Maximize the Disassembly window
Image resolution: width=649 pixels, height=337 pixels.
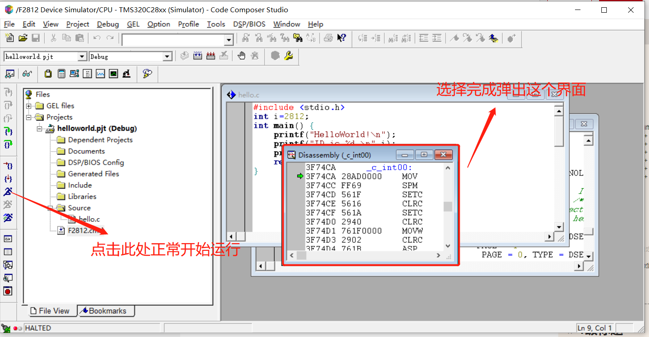pos(424,155)
